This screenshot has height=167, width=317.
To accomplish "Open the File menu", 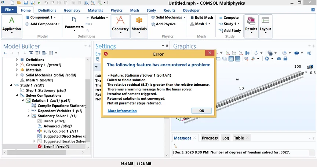I will (x=9, y=10).
